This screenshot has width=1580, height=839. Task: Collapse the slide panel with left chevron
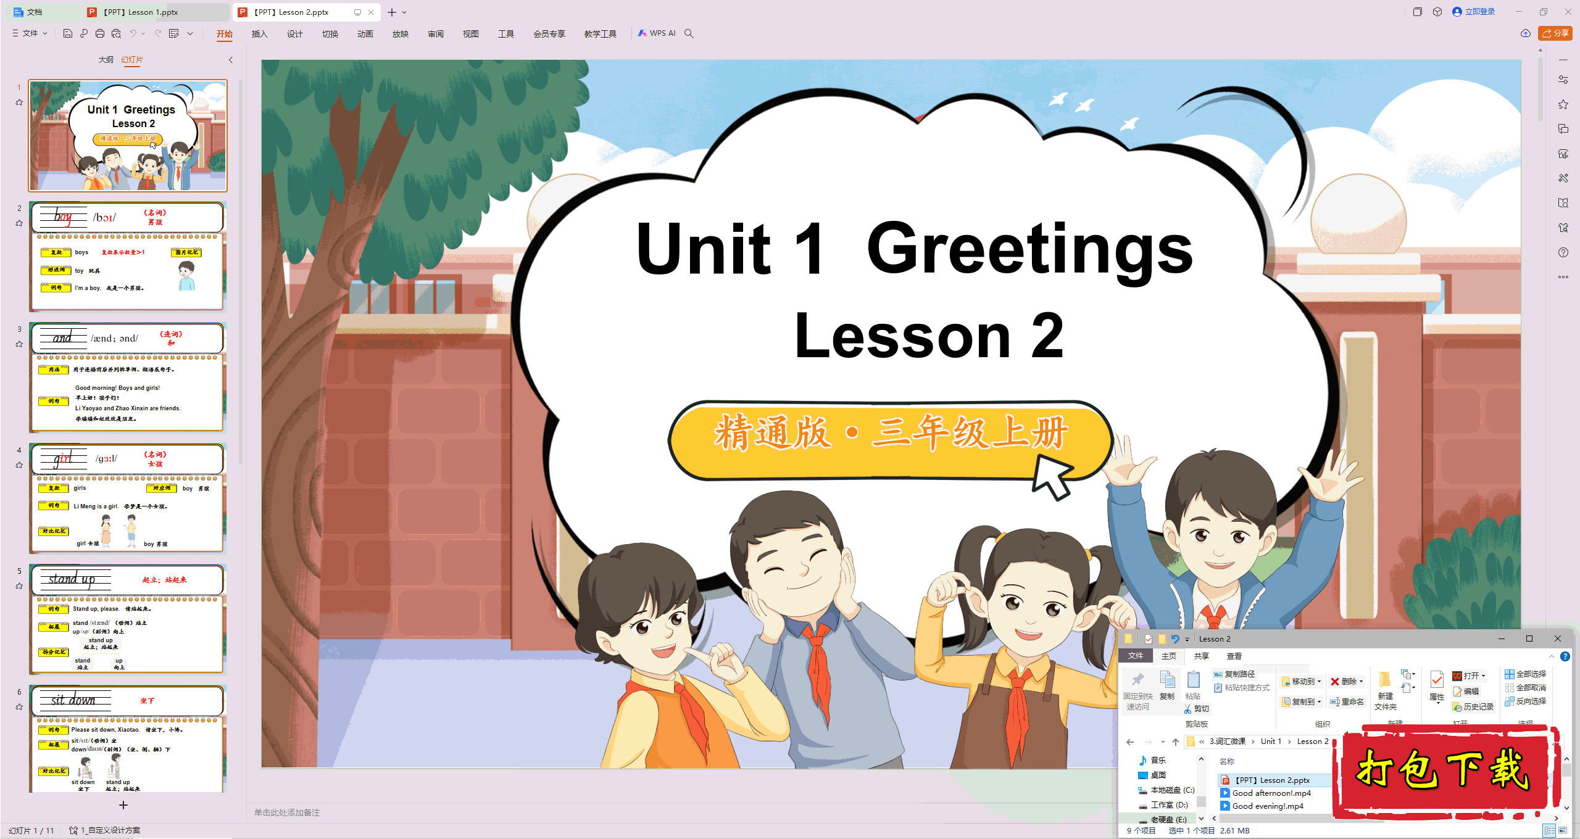point(231,60)
